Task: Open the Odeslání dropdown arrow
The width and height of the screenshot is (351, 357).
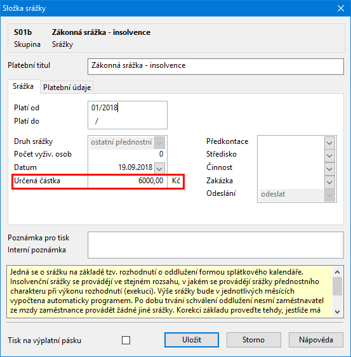Action: coord(329,195)
